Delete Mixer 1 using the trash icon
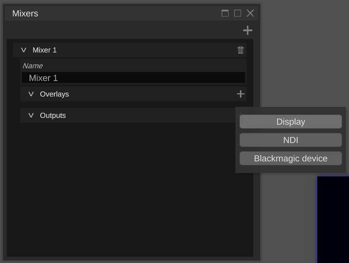Image resolution: width=349 pixels, height=263 pixels. point(241,50)
